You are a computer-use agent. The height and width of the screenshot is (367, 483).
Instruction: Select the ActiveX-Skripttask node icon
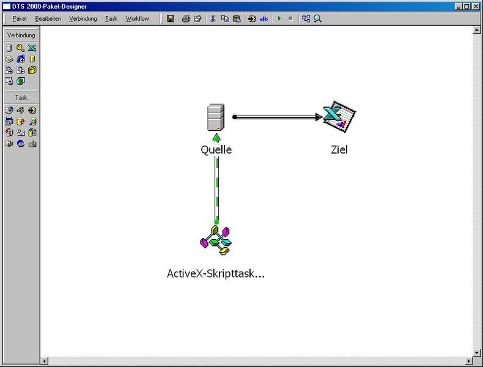click(216, 240)
